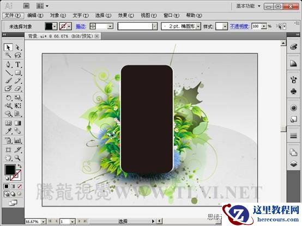This screenshot has height=226, width=302.
Task: Open control bar fill color dropdown
Action: pos(55,26)
